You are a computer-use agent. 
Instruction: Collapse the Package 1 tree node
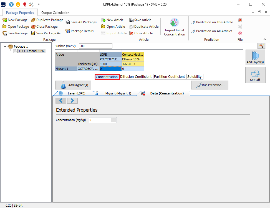[x=5, y=47]
